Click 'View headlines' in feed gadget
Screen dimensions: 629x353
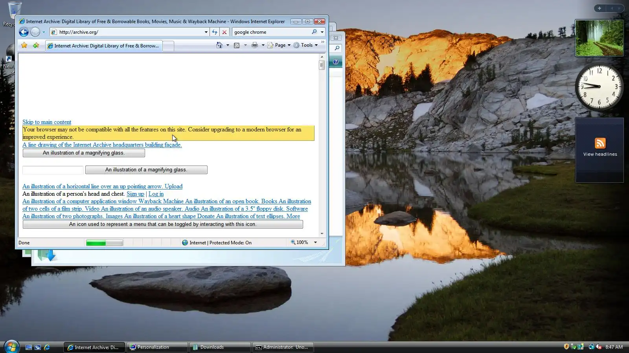coord(600,155)
